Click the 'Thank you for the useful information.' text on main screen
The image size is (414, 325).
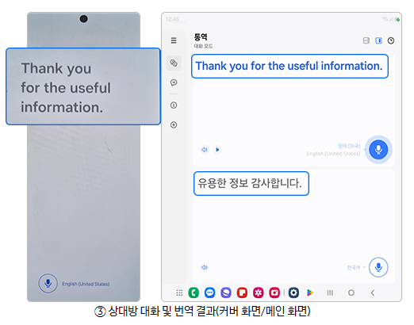point(289,66)
